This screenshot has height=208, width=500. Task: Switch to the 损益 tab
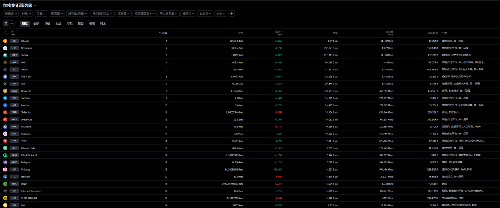tap(81, 24)
